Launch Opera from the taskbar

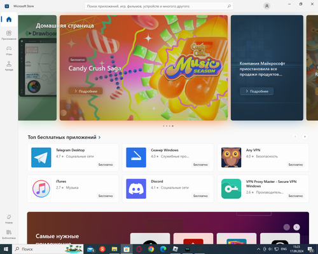click(139, 249)
